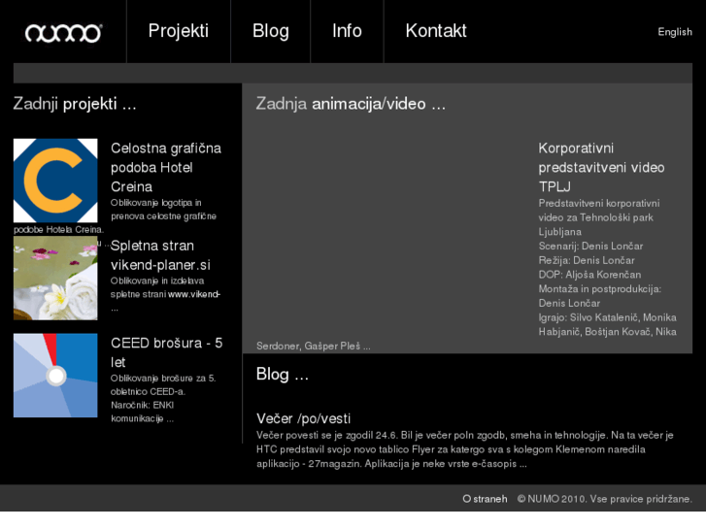Click the 'Blog ...' section heading
The width and height of the screenshot is (706, 529).
point(283,374)
